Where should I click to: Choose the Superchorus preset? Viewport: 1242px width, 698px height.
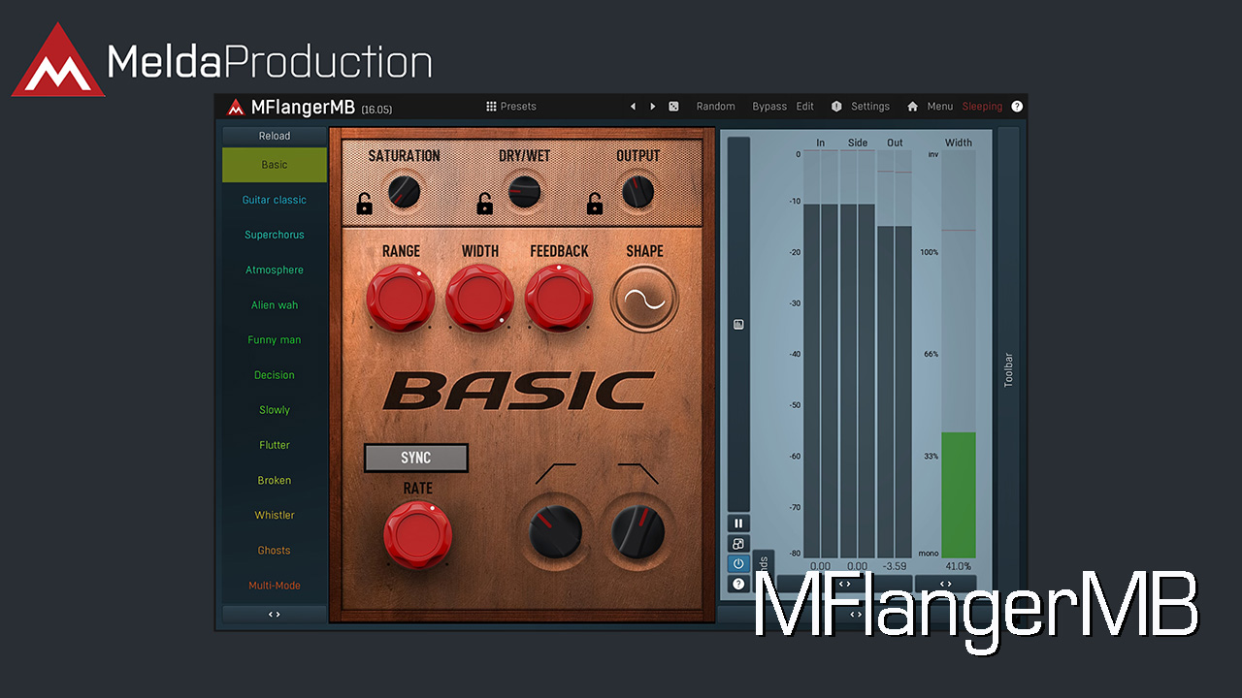pos(275,235)
